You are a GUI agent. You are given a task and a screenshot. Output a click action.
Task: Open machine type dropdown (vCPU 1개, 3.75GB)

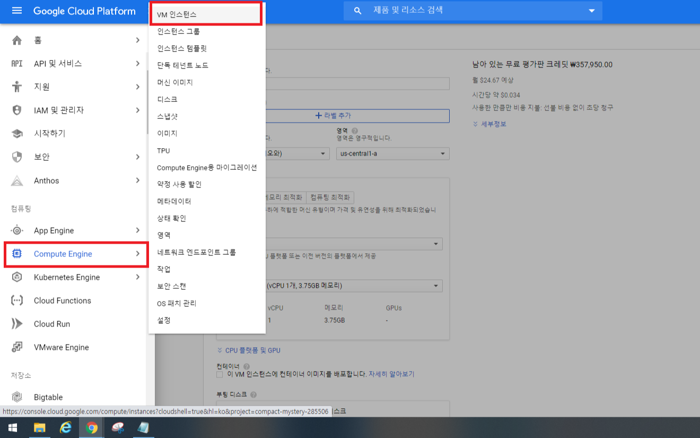pos(354,286)
